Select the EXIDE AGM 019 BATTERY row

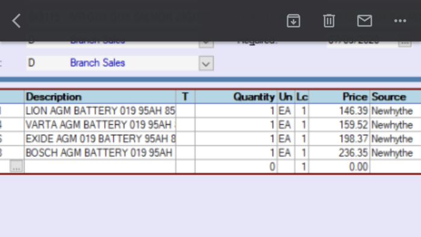pos(211,139)
